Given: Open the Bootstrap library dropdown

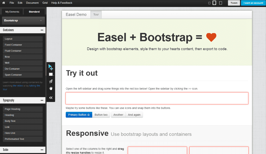Looking at the screenshot, I should [x=23, y=20].
